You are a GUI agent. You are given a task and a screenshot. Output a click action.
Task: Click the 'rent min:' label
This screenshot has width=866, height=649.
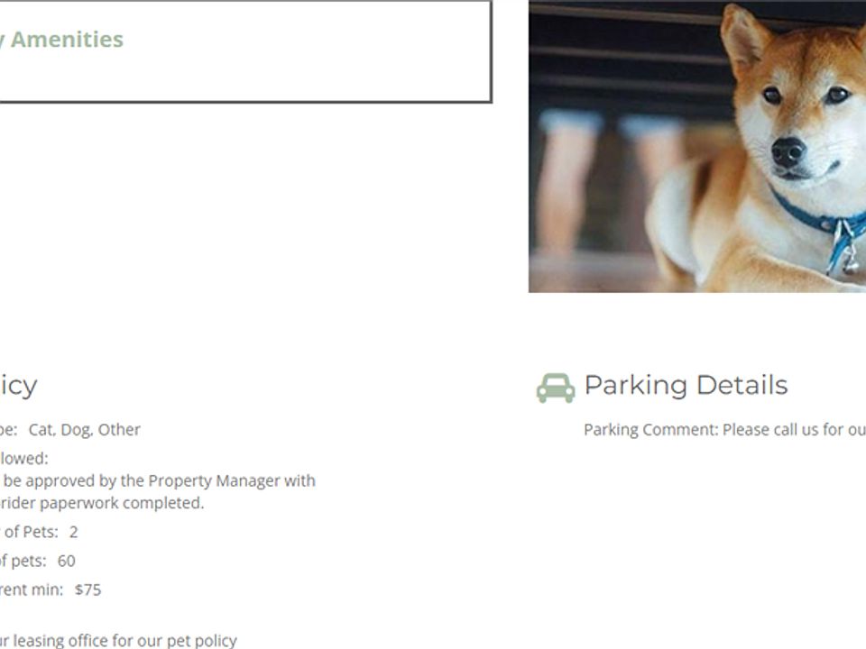click(32, 590)
